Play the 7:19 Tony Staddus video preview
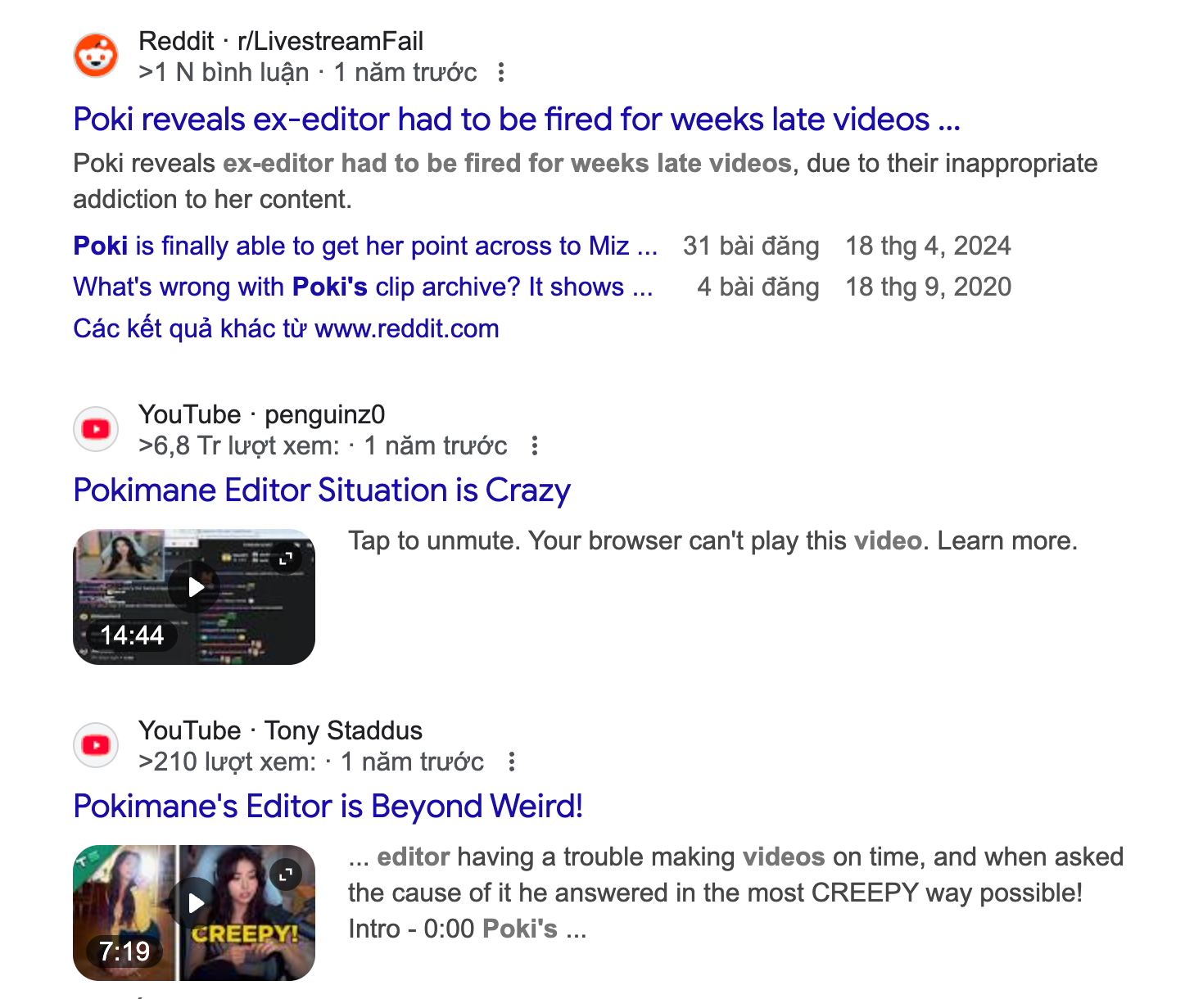 (x=195, y=903)
